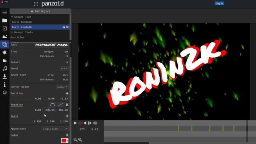Add a keyframe to Scale

click(67, 116)
